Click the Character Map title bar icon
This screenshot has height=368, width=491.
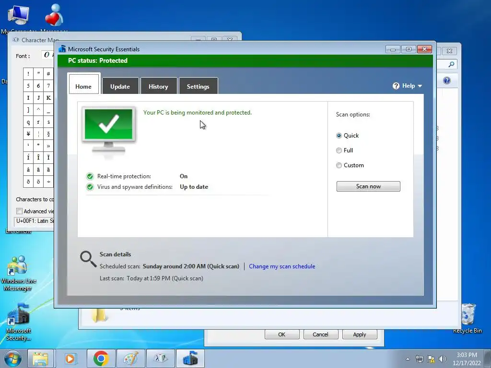tap(16, 40)
